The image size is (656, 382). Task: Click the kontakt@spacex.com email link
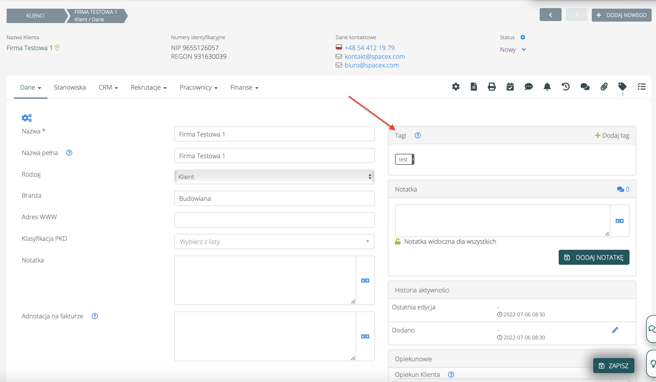[x=374, y=56]
